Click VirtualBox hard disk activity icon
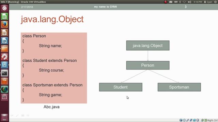The image size is (218, 122). 181,120
